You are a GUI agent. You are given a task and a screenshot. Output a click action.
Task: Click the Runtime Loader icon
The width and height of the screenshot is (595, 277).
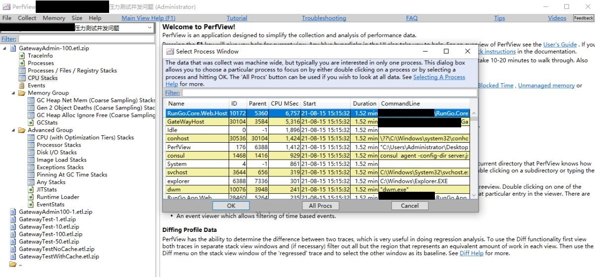click(31, 197)
